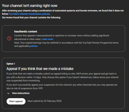Click Learn more under Inauthentic content
129x112 pixels.
(x=47, y=39)
